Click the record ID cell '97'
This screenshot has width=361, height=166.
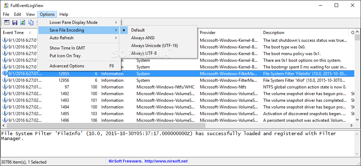point(67,87)
